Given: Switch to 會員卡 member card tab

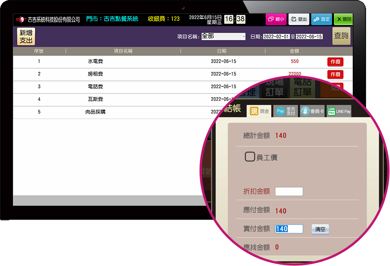Looking at the screenshot, I should tap(312, 111).
